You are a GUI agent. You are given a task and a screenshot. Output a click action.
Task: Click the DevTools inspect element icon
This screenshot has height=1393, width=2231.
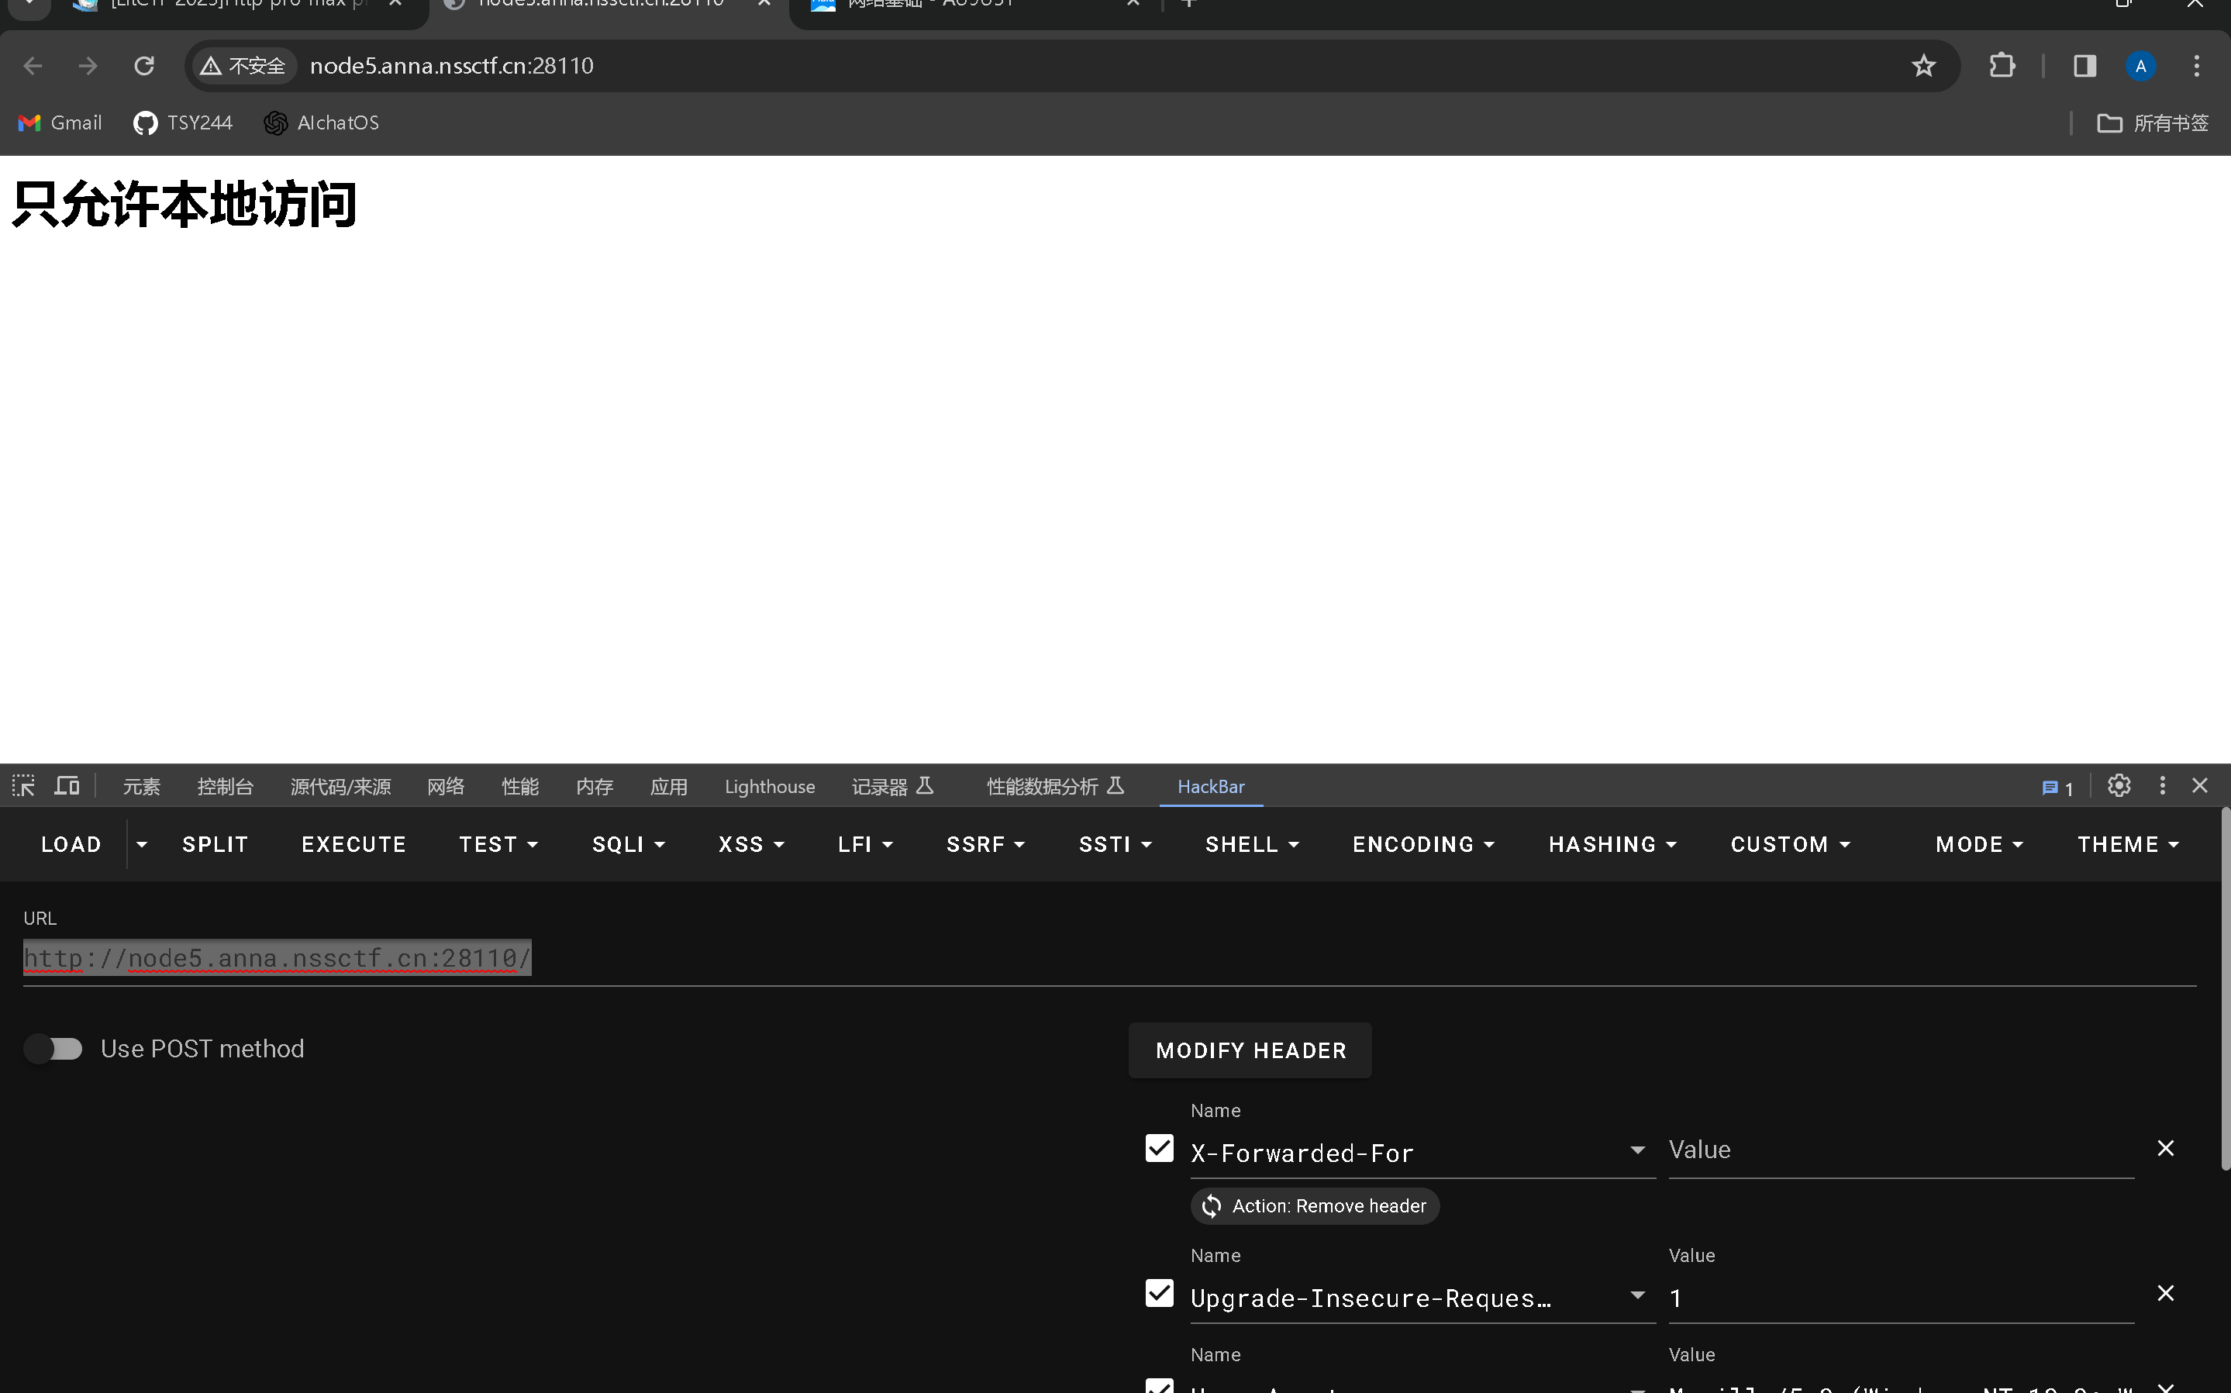23,786
